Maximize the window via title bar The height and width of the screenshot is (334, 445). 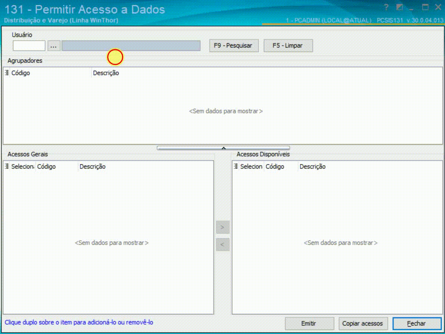[x=425, y=8]
